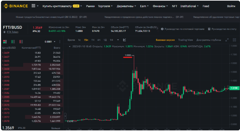Click last price 1.3569 at order book bottom
This screenshot has width=240, height=131.
click(x=8, y=128)
